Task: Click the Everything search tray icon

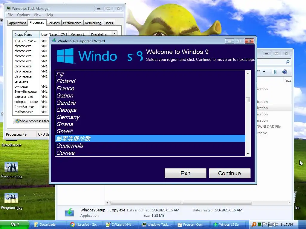Action: coord(254,225)
